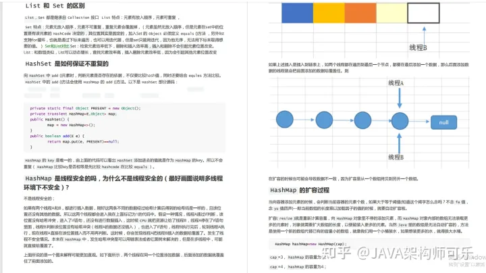This screenshot has height=273, width=486.
Task: Click code line "map = new HashMap<>();"
Action: (71, 125)
